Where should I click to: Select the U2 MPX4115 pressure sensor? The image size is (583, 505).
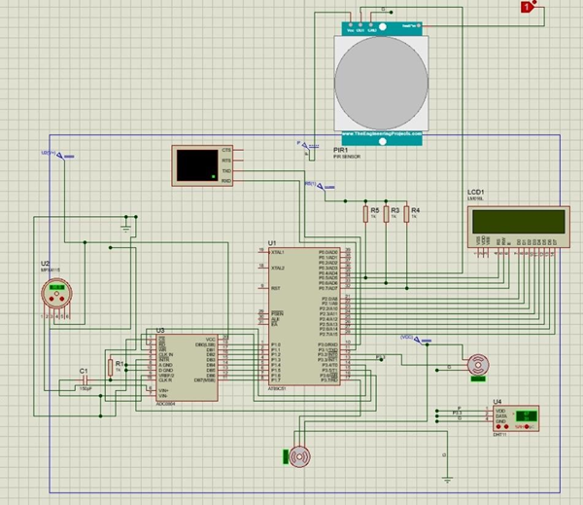[x=56, y=294]
